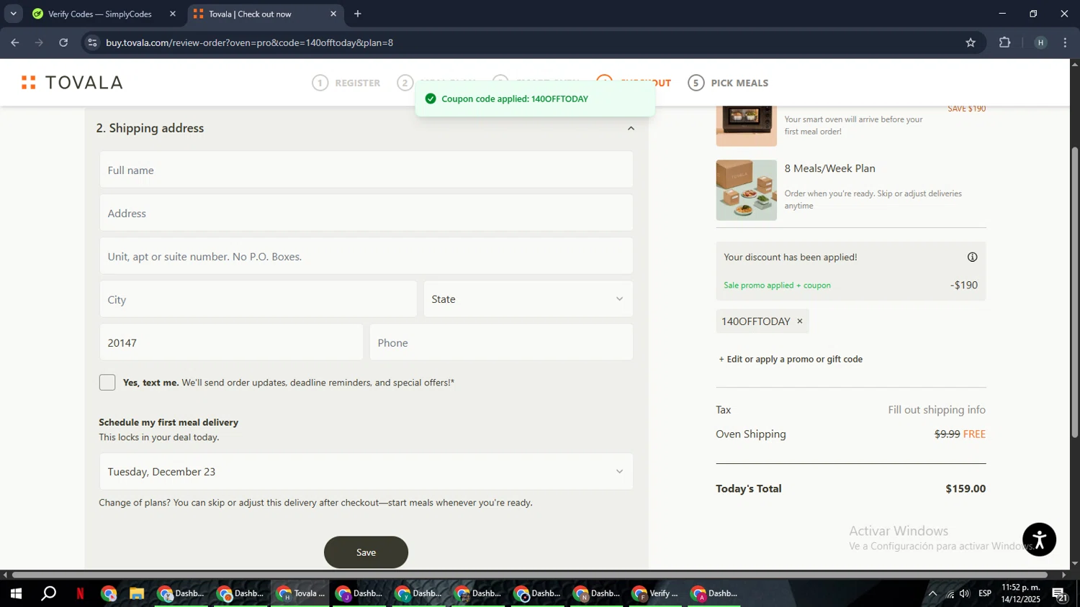Click the zip code field showing 20147

coord(231,342)
